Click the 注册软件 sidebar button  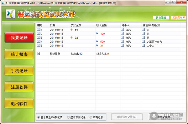tap(19, 87)
